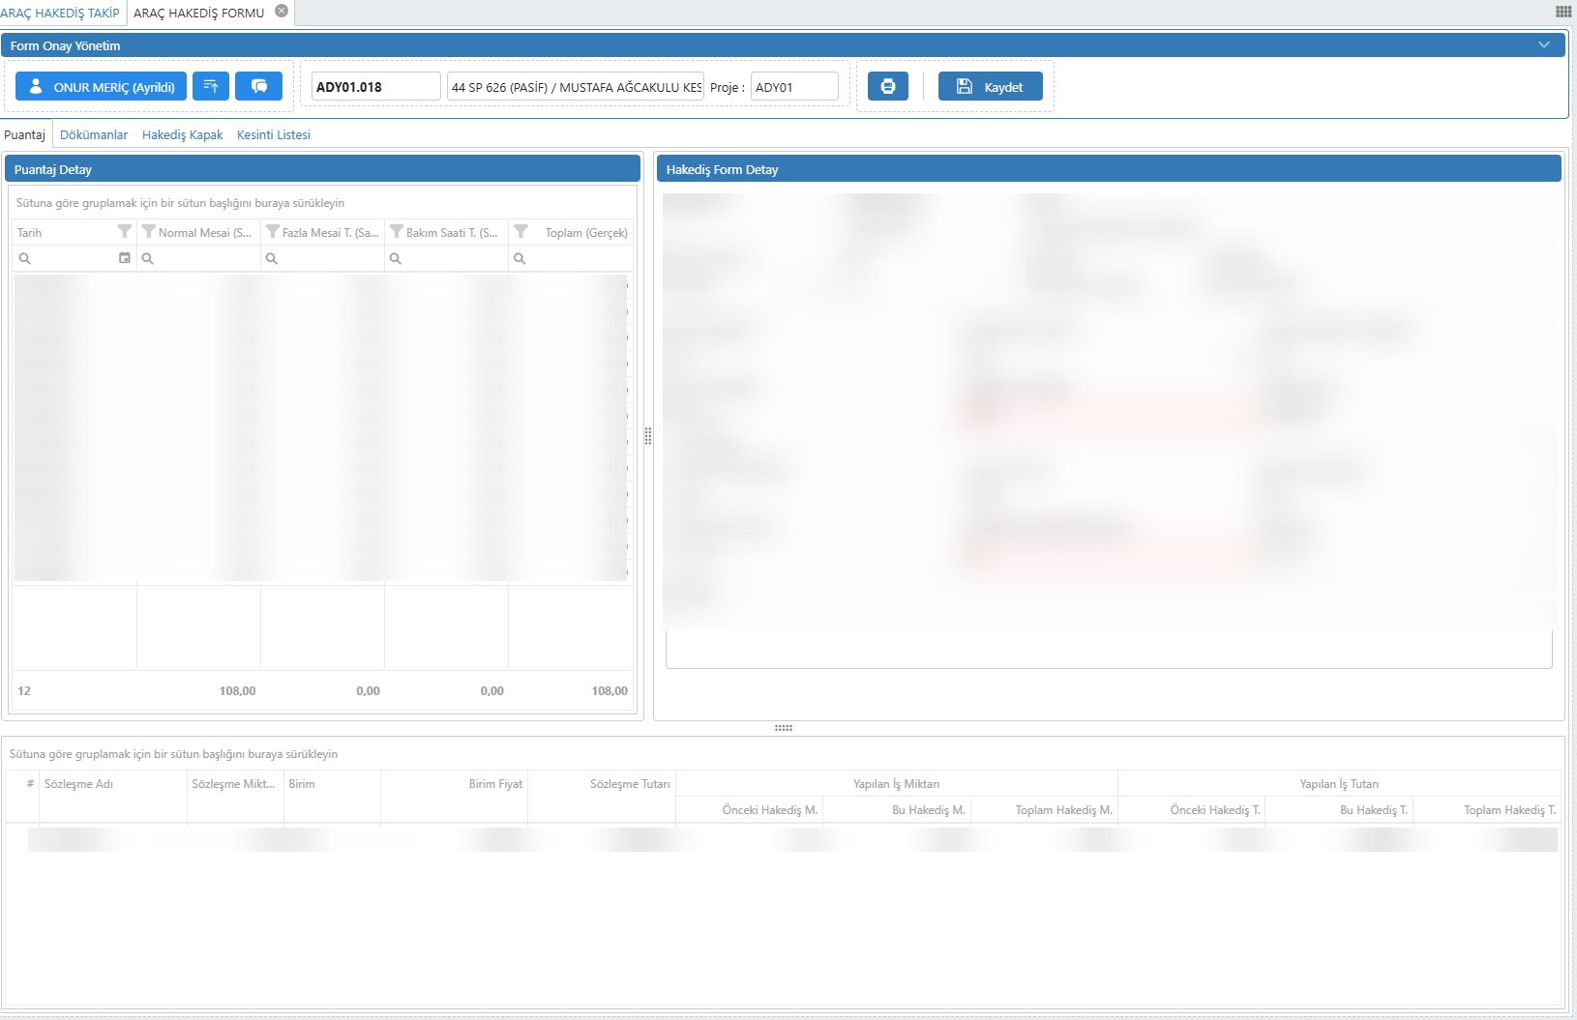
Task: Click search operator icon in Normal Mesai filter
Action: point(148,258)
